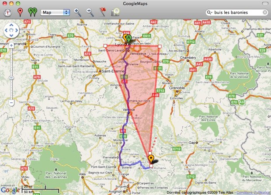Click the Grenoble city label
This screenshot has width=271, height=195.
click(x=177, y=88)
